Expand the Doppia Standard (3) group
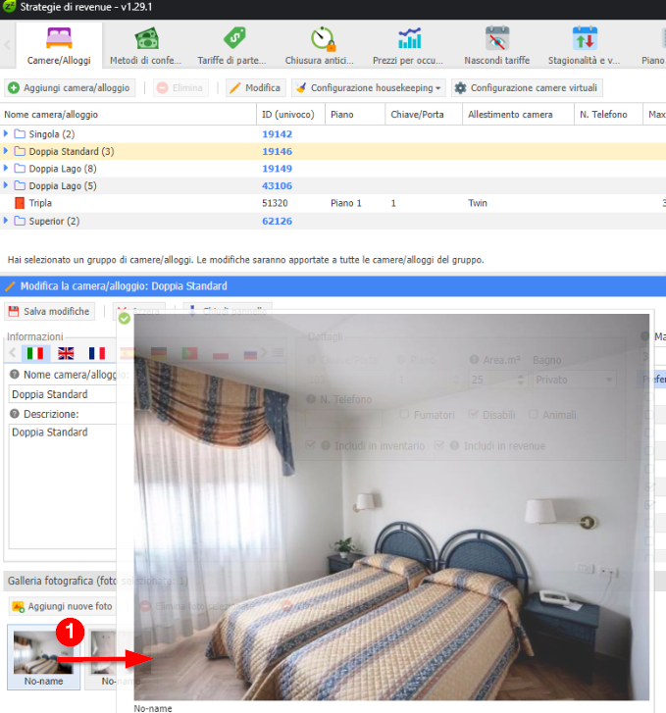Screen dimensions: 666x713 (x=6, y=151)
